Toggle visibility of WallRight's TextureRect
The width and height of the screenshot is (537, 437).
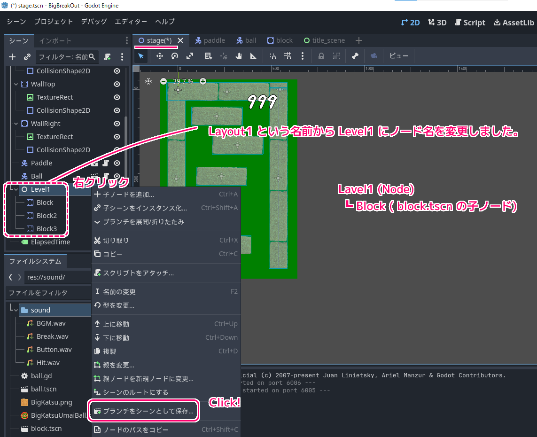coord(117,137)
